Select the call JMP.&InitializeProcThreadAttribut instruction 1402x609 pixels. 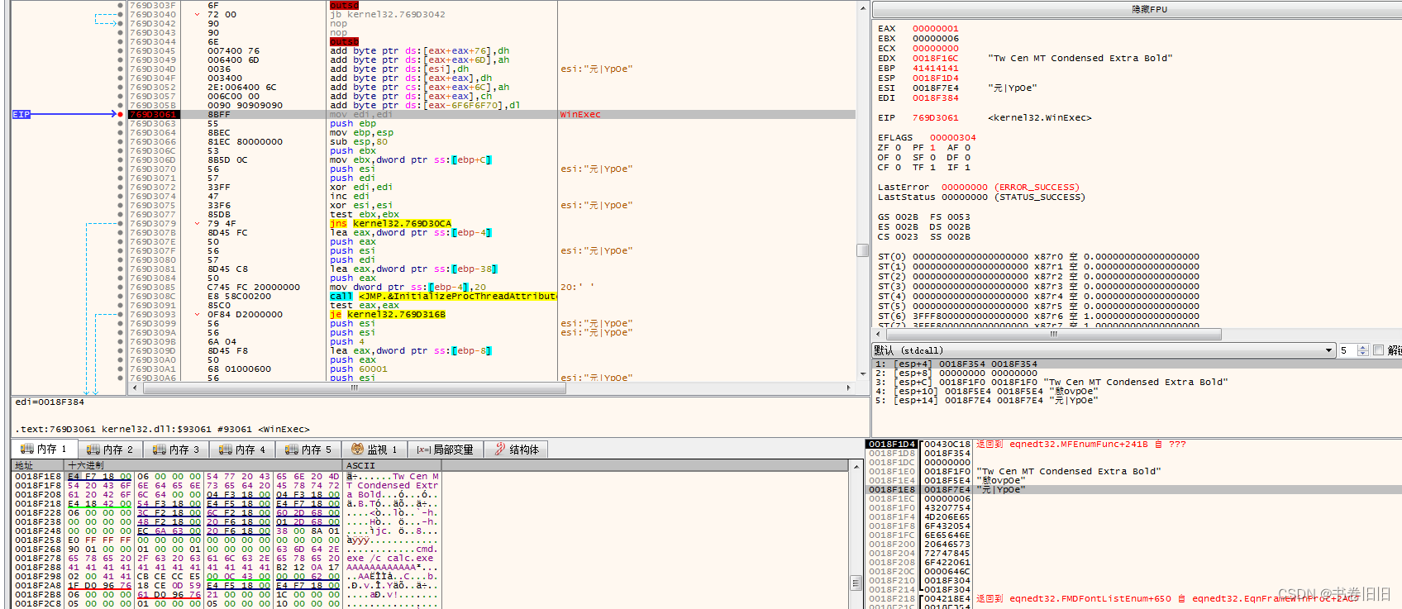(443, 297)
